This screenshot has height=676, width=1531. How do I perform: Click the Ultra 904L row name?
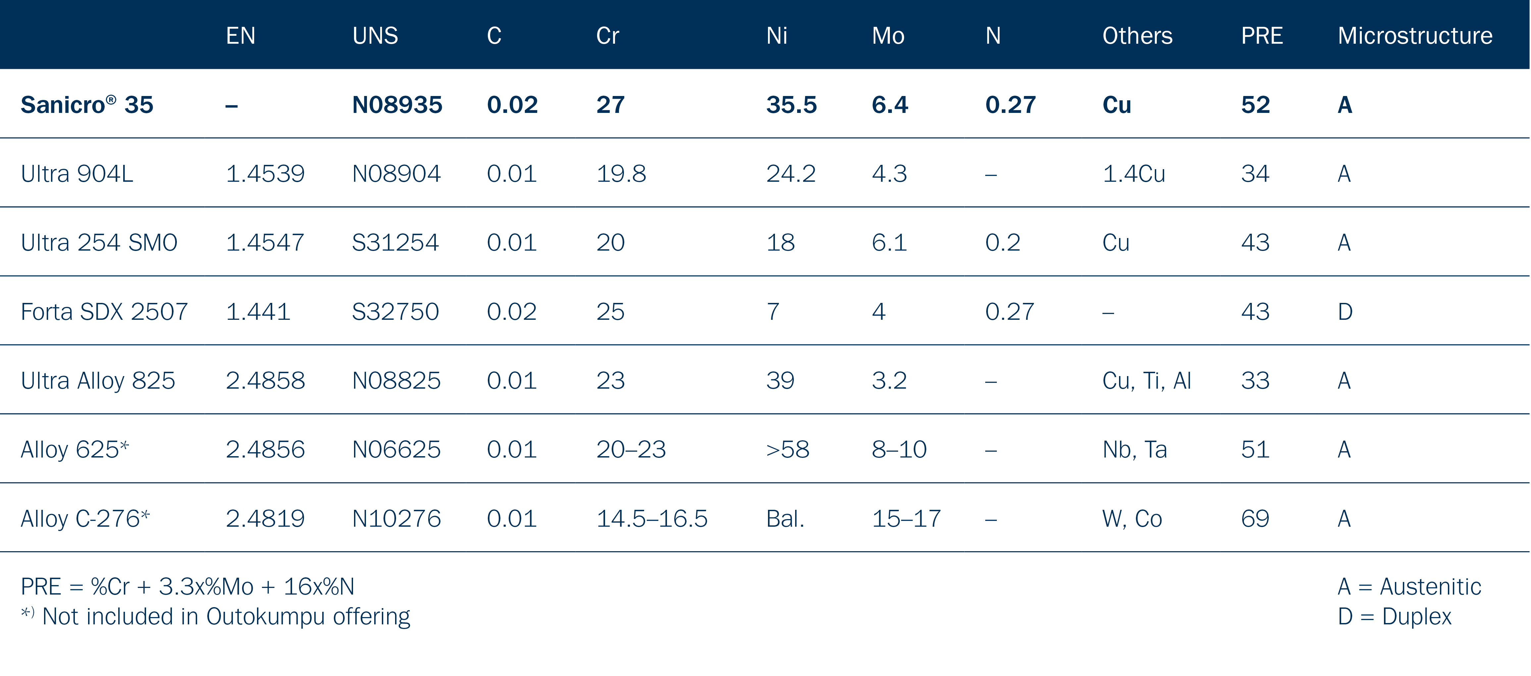tap(77, 174)
